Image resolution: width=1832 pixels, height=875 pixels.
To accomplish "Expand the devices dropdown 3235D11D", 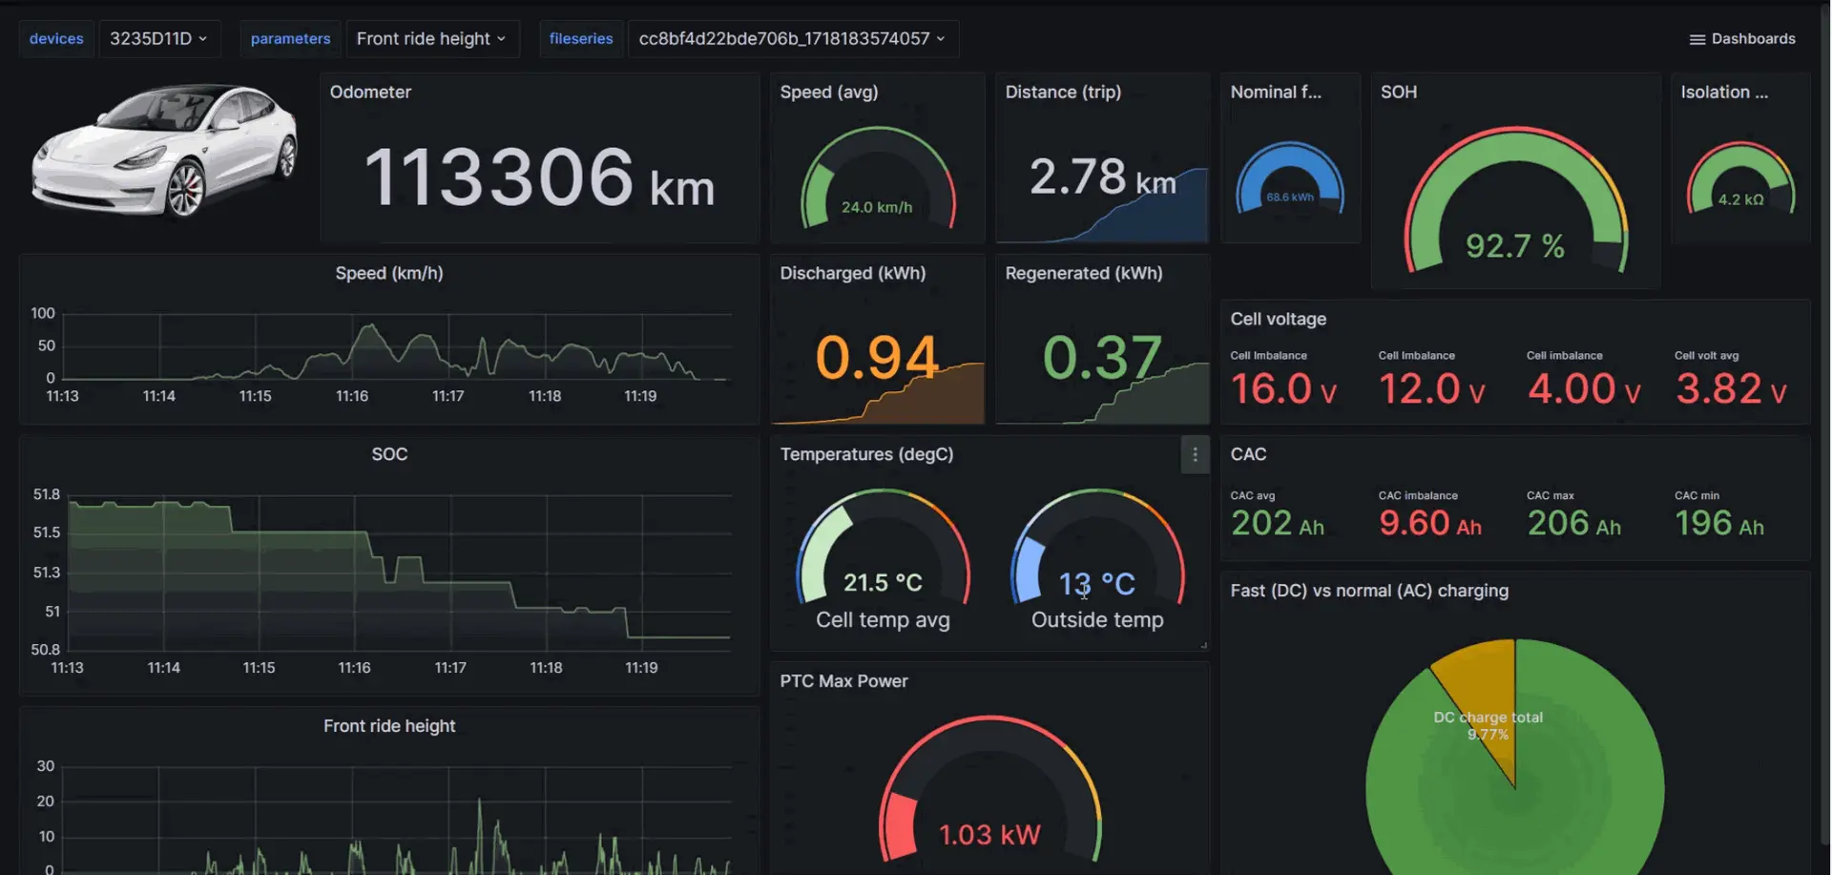I will pos(158,39).
